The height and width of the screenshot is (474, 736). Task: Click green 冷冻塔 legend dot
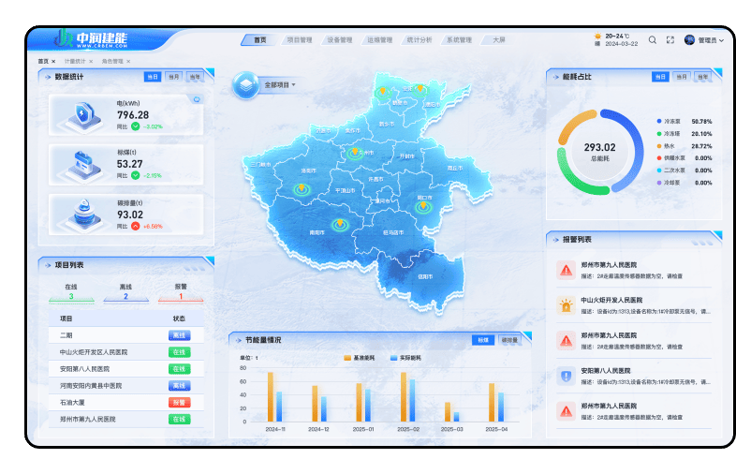[659, 134]
